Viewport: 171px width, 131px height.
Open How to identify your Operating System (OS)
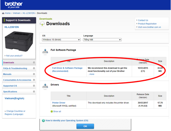pyautogui.click(x=67, y=120)
